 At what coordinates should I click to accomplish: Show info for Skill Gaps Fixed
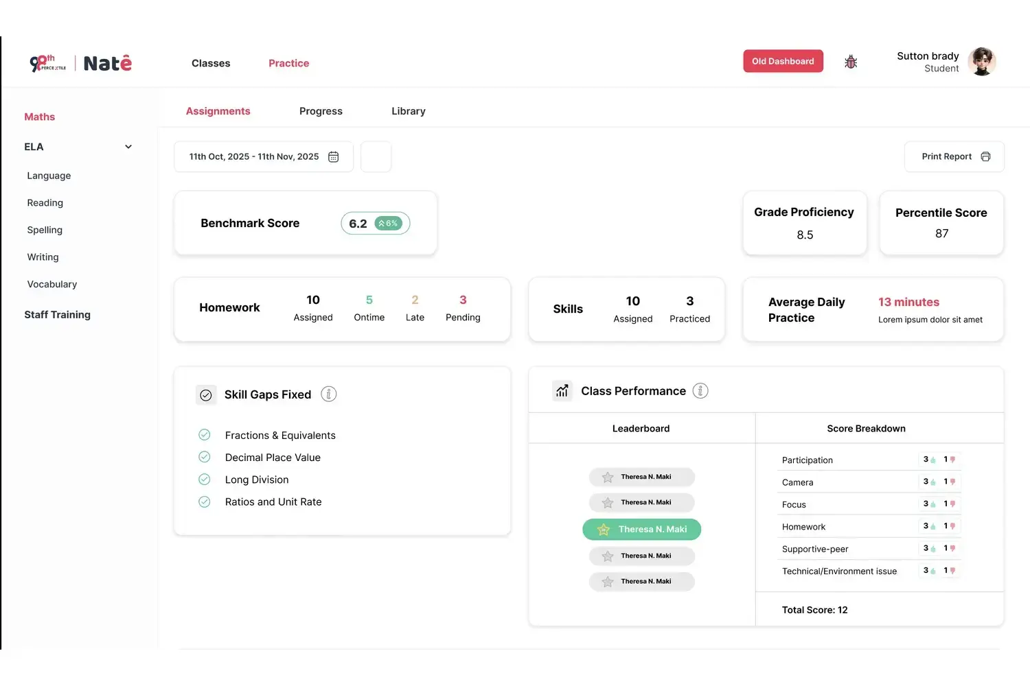coord(329,394)
